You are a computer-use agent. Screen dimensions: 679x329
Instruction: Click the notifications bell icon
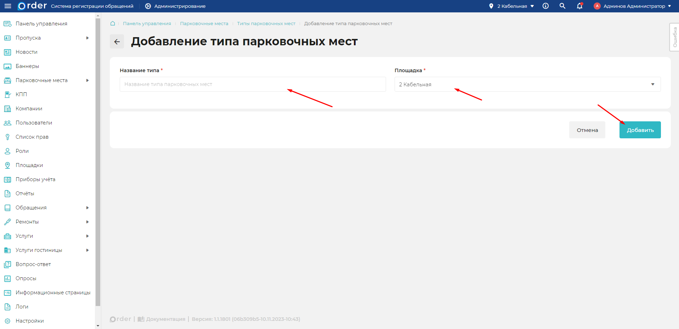pyautogui.click(x=579, y=6)
